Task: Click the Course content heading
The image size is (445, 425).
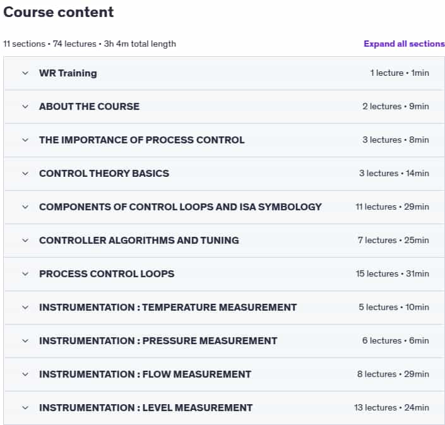Action: pyautogui.click(x=59, y=12)
